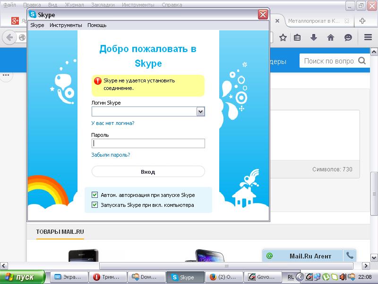Switch to Firefox '(2) О...' taskbar button
This screenshot has height=284, width=378.
click(224, 277)
